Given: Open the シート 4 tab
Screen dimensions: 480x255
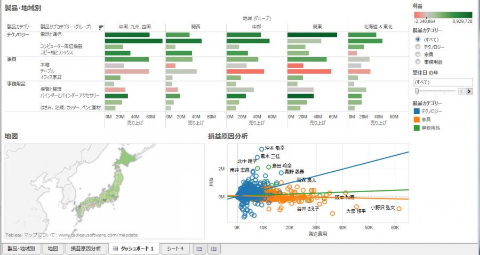Looking at the screenshot, I should coord(175,249).
